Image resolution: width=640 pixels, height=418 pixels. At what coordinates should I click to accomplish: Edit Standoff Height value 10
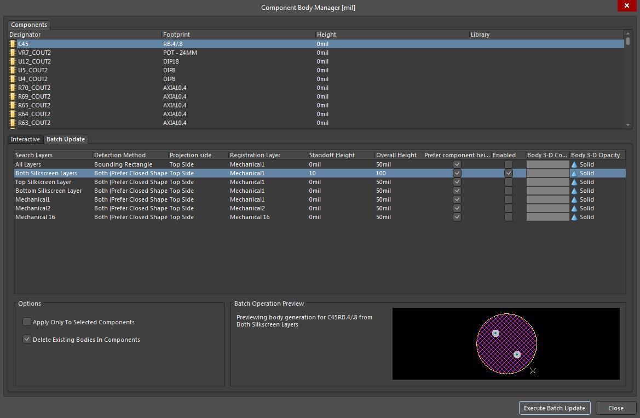341,173
